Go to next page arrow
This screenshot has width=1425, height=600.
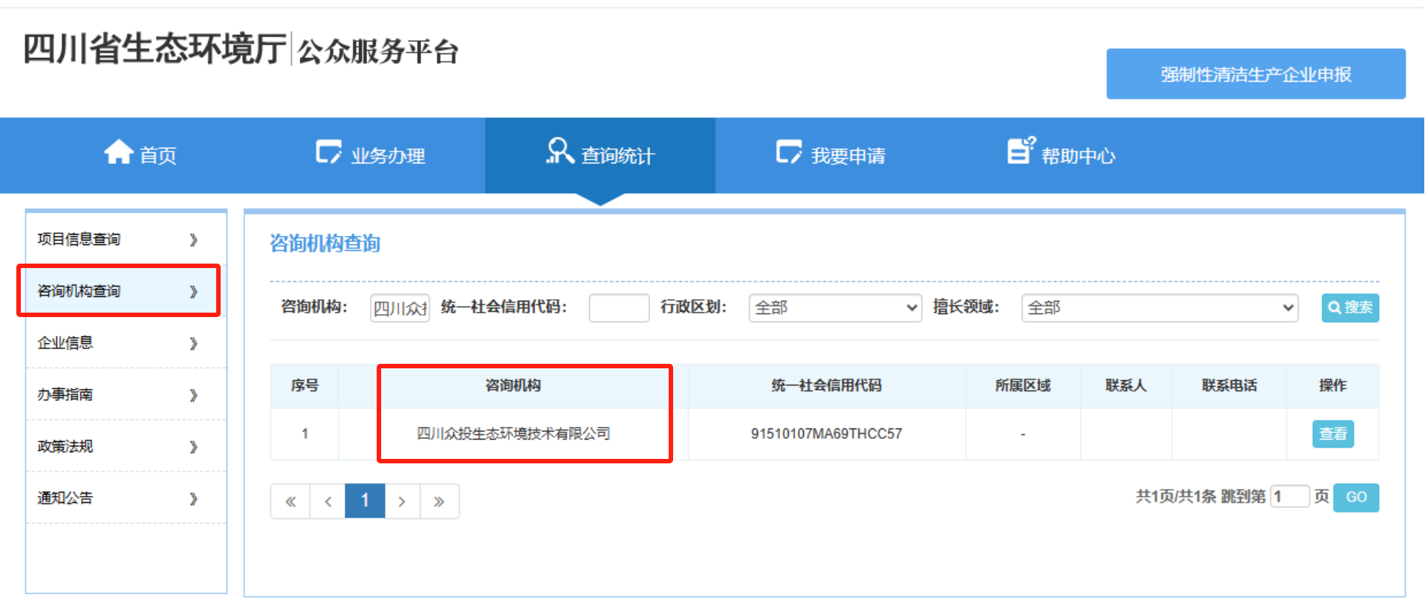click(x=402, y=501)
